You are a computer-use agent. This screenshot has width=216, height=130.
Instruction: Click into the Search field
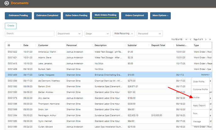tap(30, 33)
